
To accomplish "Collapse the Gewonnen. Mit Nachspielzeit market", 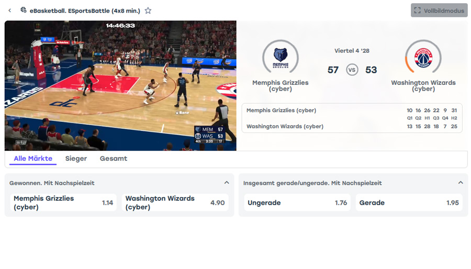I will (x=227, y=183).
